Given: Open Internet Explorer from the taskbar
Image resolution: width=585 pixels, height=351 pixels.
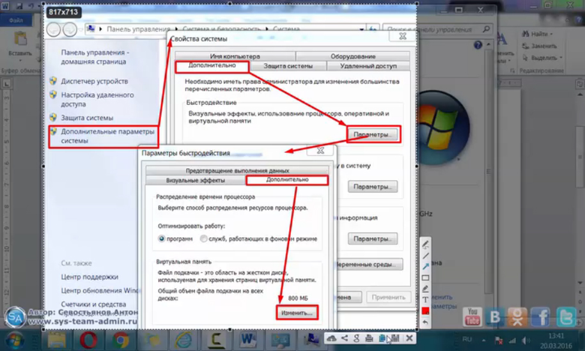Looking at the screenshot, I should (184, 340).
